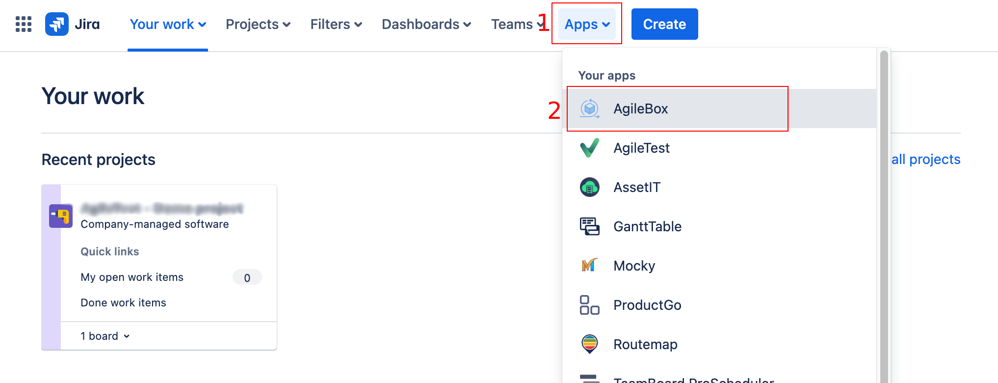The width and height of the screenshot is (998, 383).
Task: Click the Your apps section heading
Action: click(607, 76)
